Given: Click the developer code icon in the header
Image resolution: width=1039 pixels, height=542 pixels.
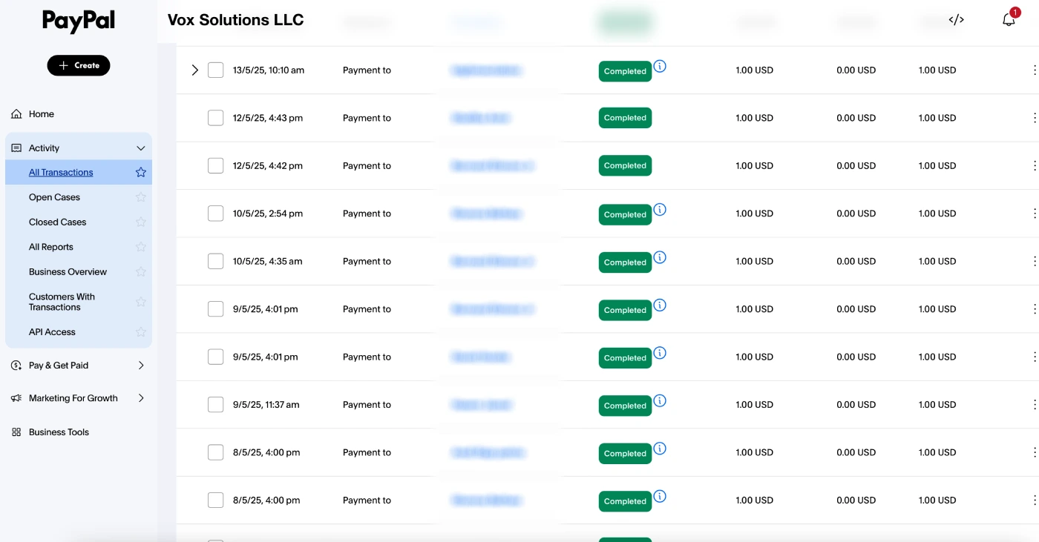Looking at the screenshot, I should point(957,19).
